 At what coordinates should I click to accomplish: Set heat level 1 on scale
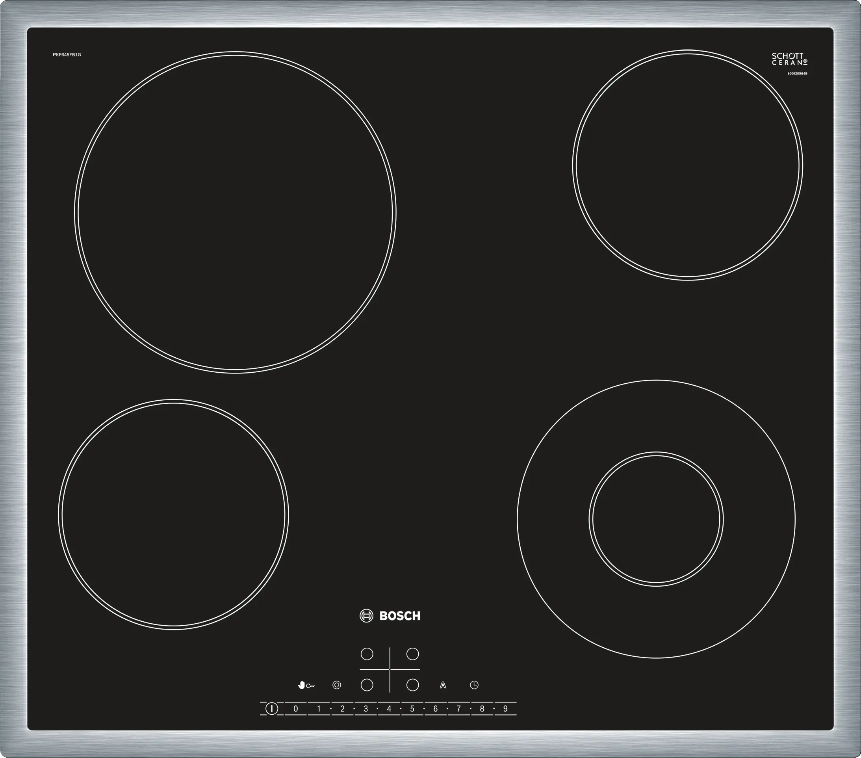pyautogui.click(x=319, y=709)
